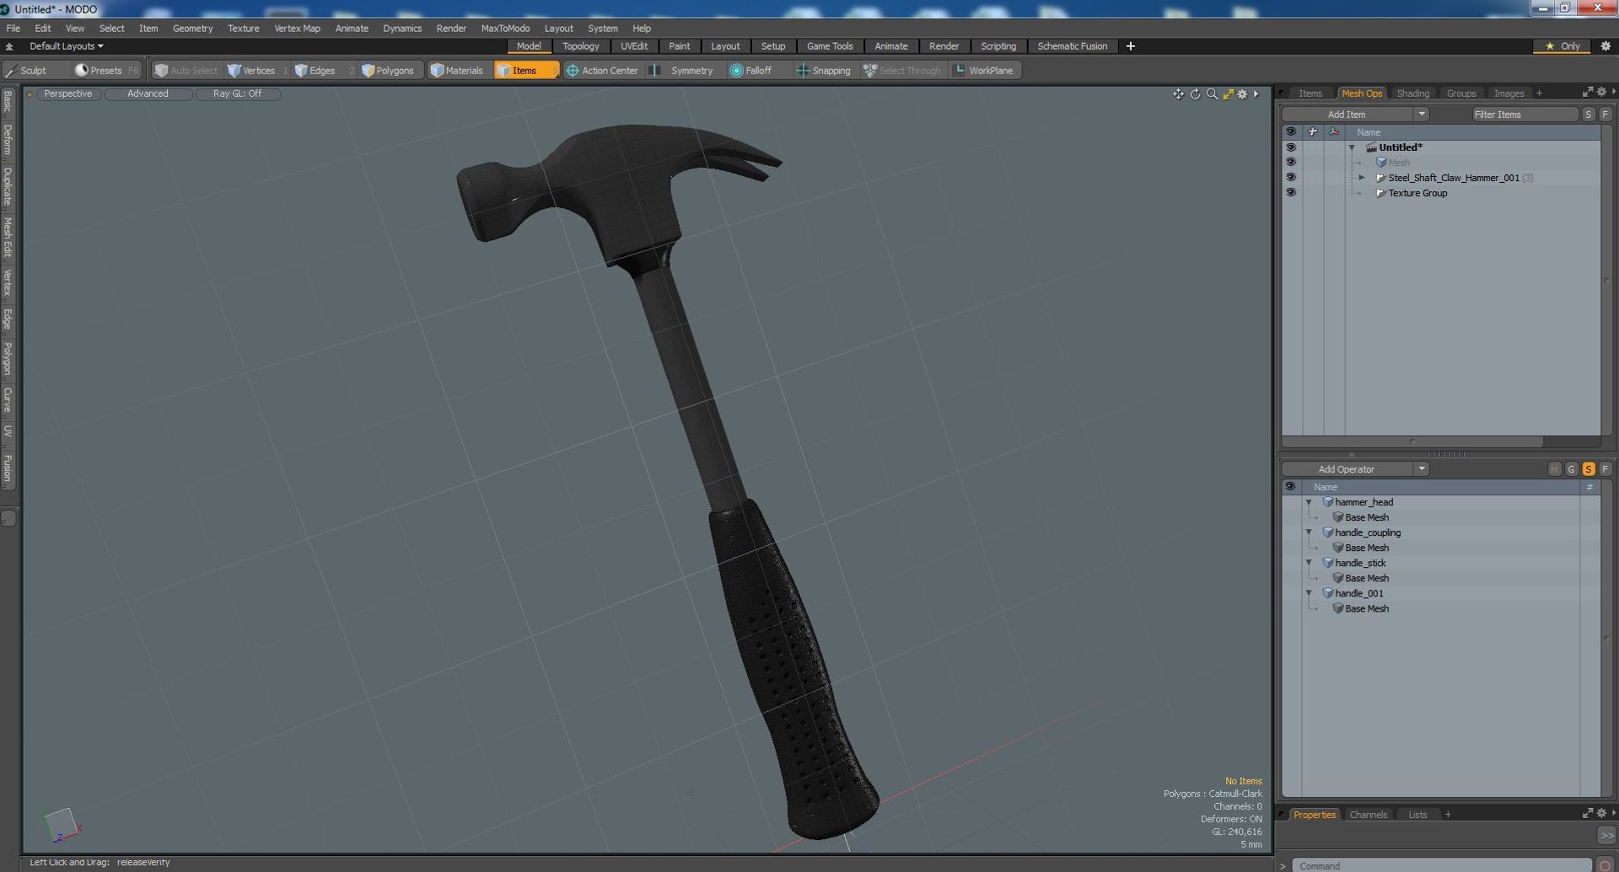Open the Default Layouts dropdown
The image size is (1619, 872).
67,46
